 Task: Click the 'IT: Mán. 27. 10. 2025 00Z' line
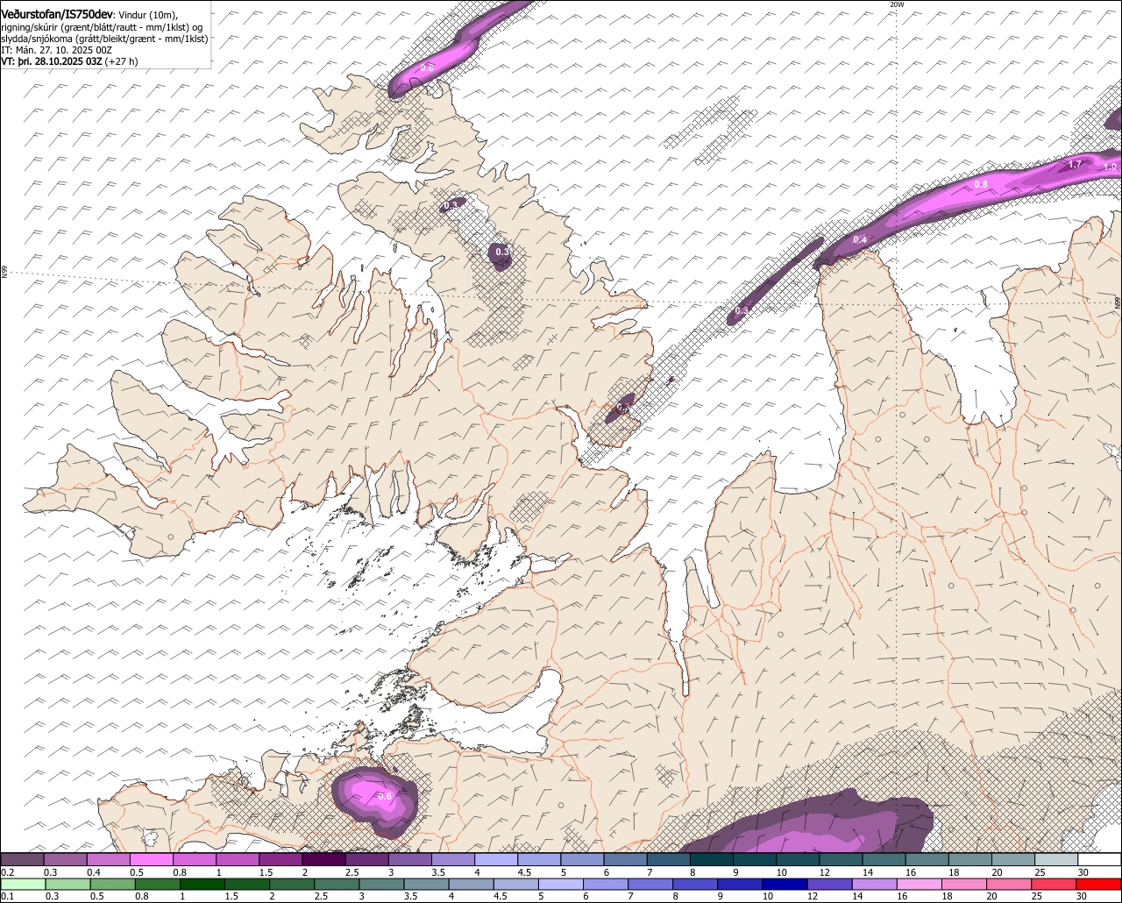pyautogui.click(x=56, y=50)
